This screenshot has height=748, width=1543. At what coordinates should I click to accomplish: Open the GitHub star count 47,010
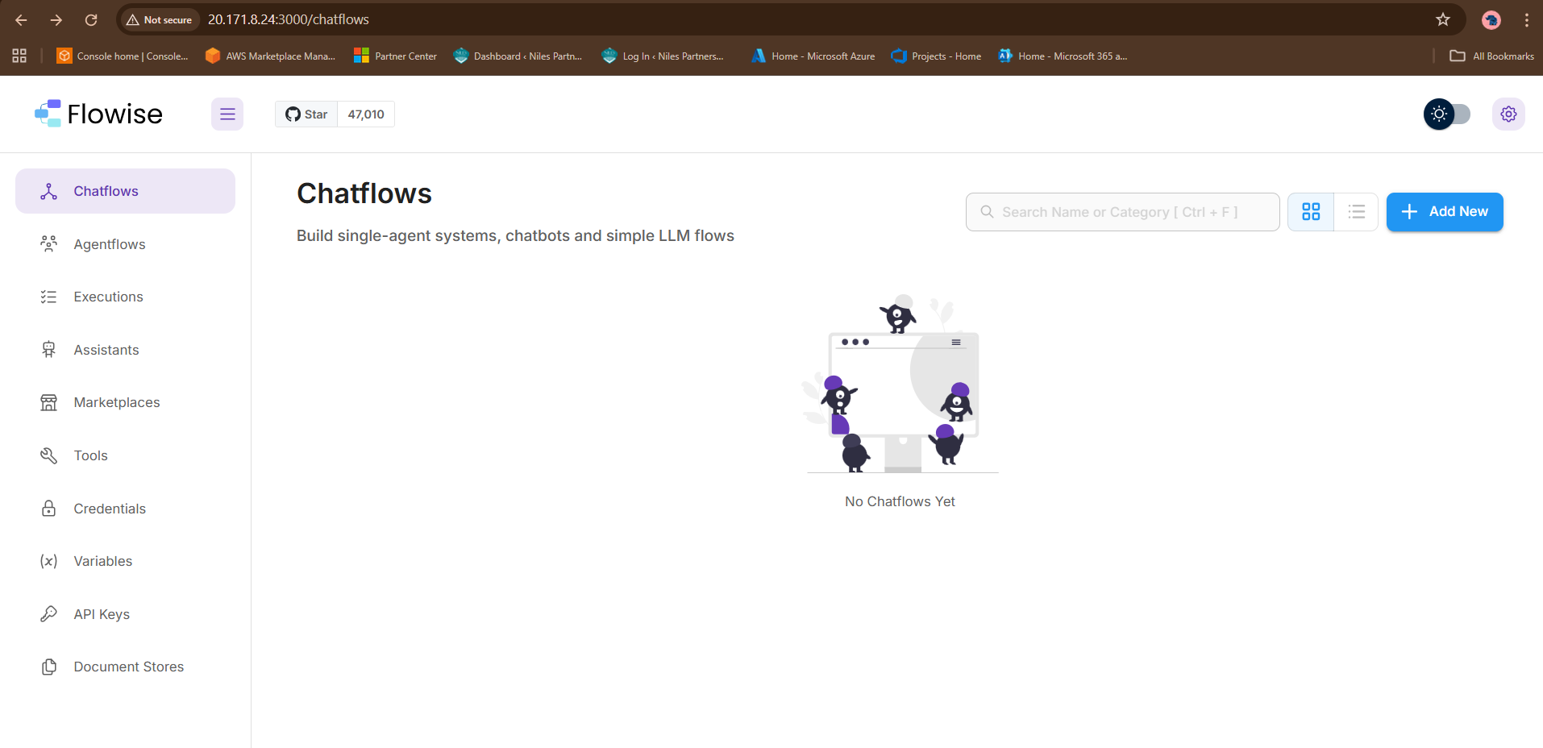[x=366, y=114]
